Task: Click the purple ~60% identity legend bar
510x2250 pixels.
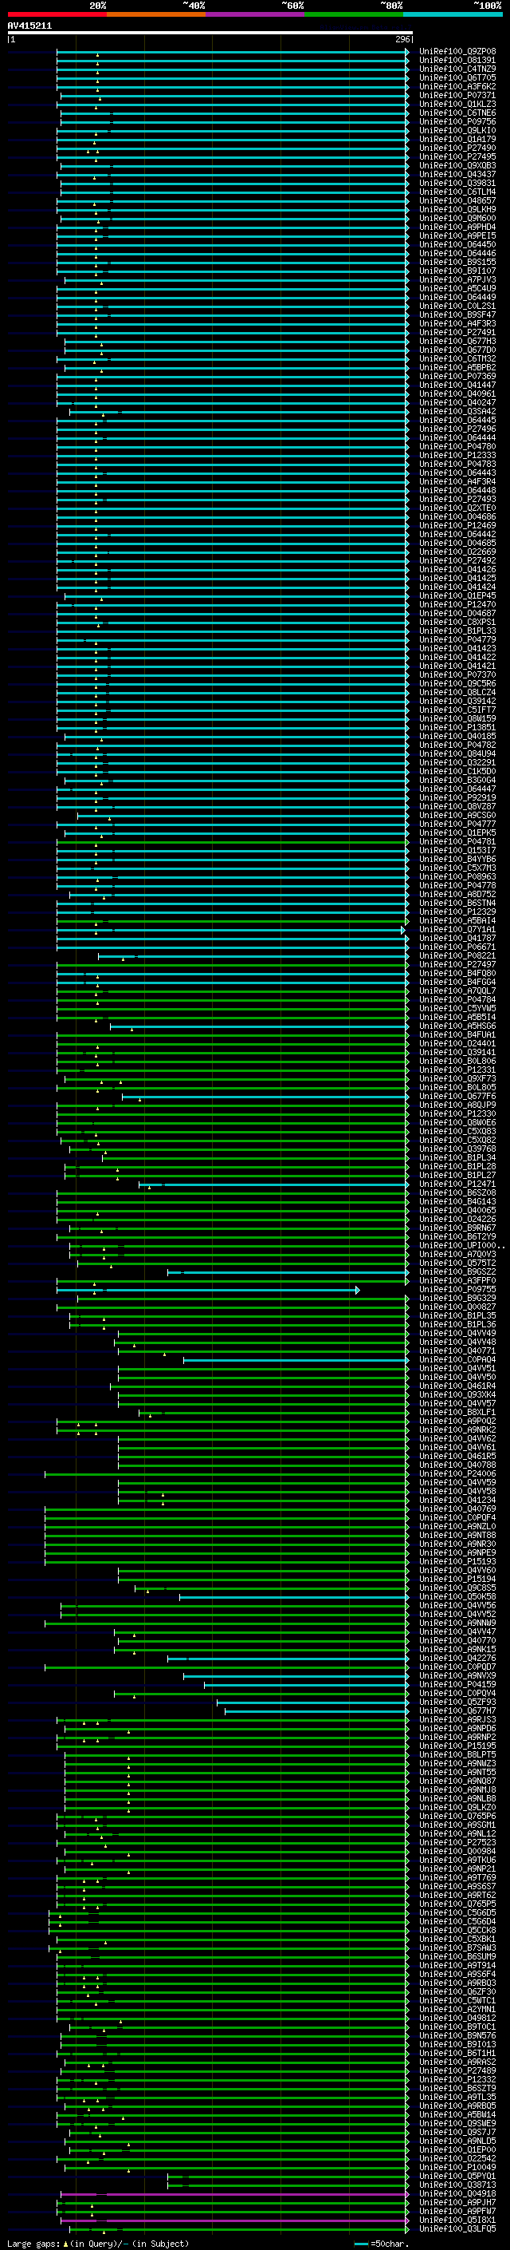Action: coord(254,14)
